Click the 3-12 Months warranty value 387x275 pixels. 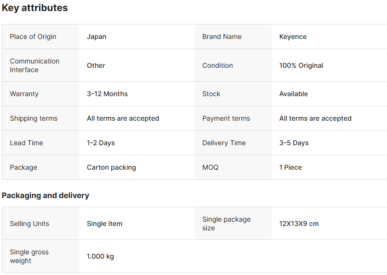tap(107, 94)
